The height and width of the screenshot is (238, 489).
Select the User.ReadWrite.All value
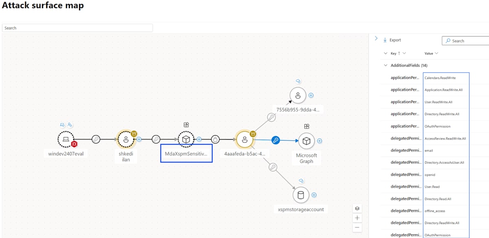point(438,102)
